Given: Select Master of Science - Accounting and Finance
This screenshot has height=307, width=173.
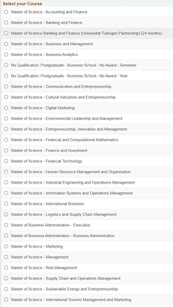Looking at the screenshot, I should pyautogui.click(x=6, y=12).
